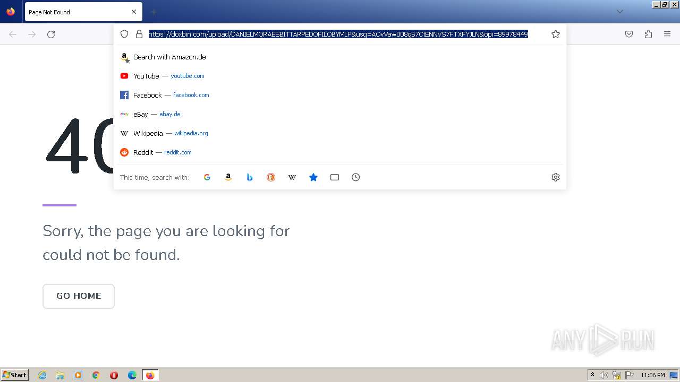Bookmark this page with star icon
The width and height of the screenshot is (680, 382).
pos(556,34)
